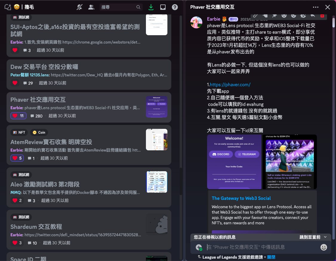Open the ⋯ more options dropdown

coord(315,7)
